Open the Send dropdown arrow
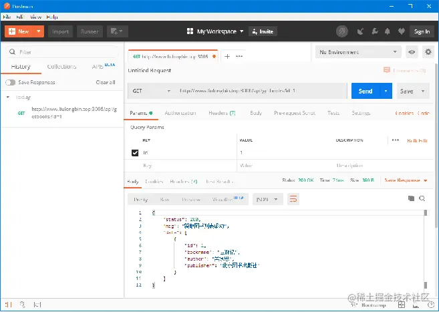The height and width of the screenshot is (312, 439). pyautogui.click(x=386, y=91)
